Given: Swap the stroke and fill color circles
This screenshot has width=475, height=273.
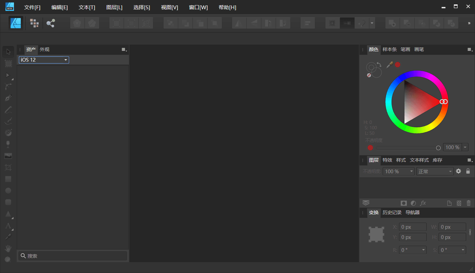Looking at the screenshot, I should click(379, 64).
